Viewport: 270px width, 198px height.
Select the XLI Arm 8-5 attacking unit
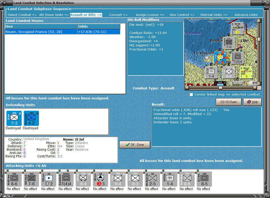[204, 179]
